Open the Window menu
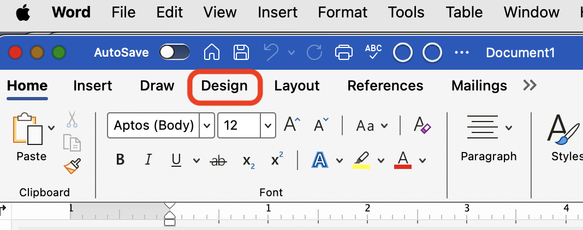 click(x=531, y=13)
